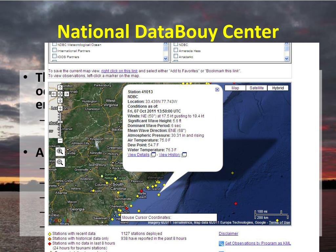The image size is (336, 252).
Task: Click 'Fri, 07 Oct 2011 13:50:00 UTC' text
Action: 154,111
